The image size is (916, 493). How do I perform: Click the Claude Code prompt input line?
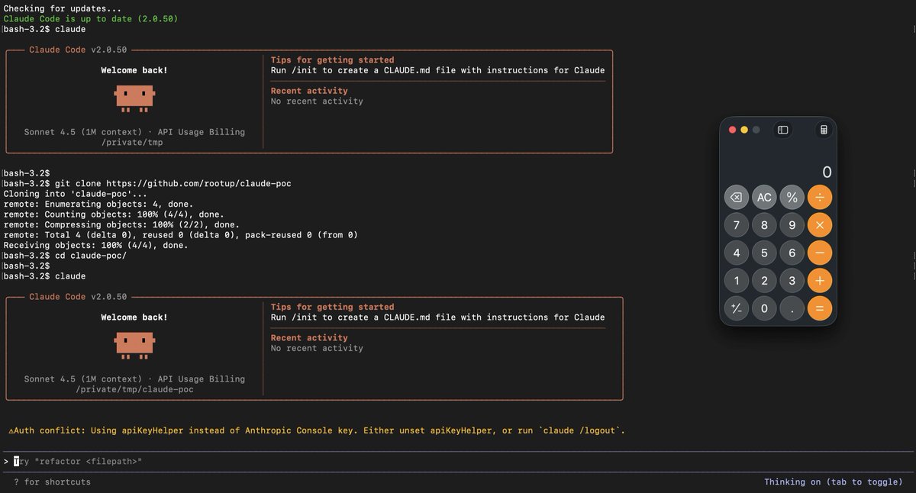pyautogui.click(x=458, y=462)
